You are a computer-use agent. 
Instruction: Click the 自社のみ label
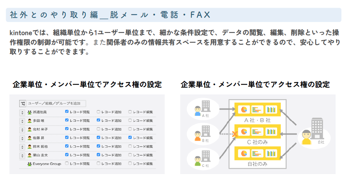point(257,164)
